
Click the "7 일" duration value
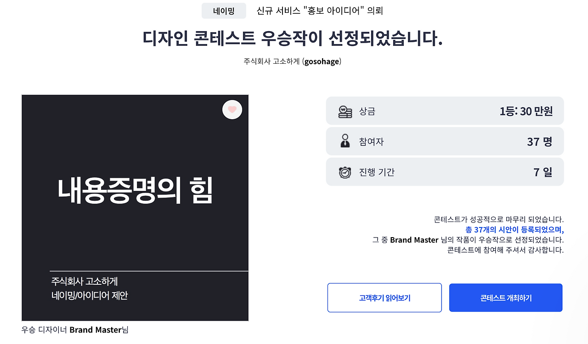pos(544,172)
